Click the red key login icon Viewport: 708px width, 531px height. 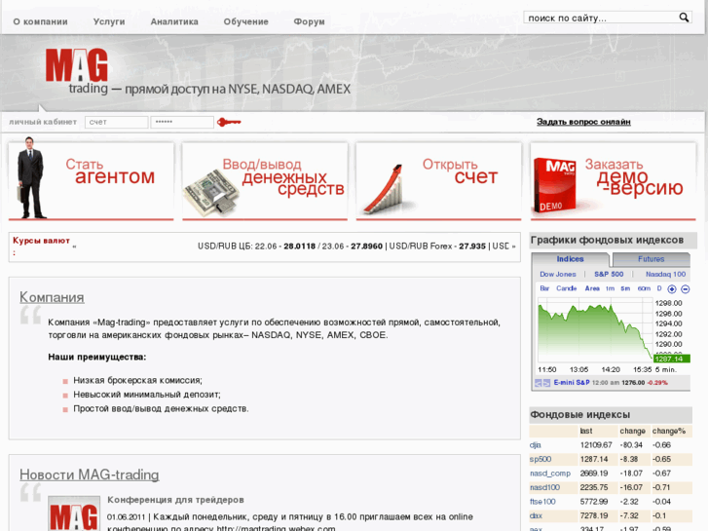click(229, 122)
